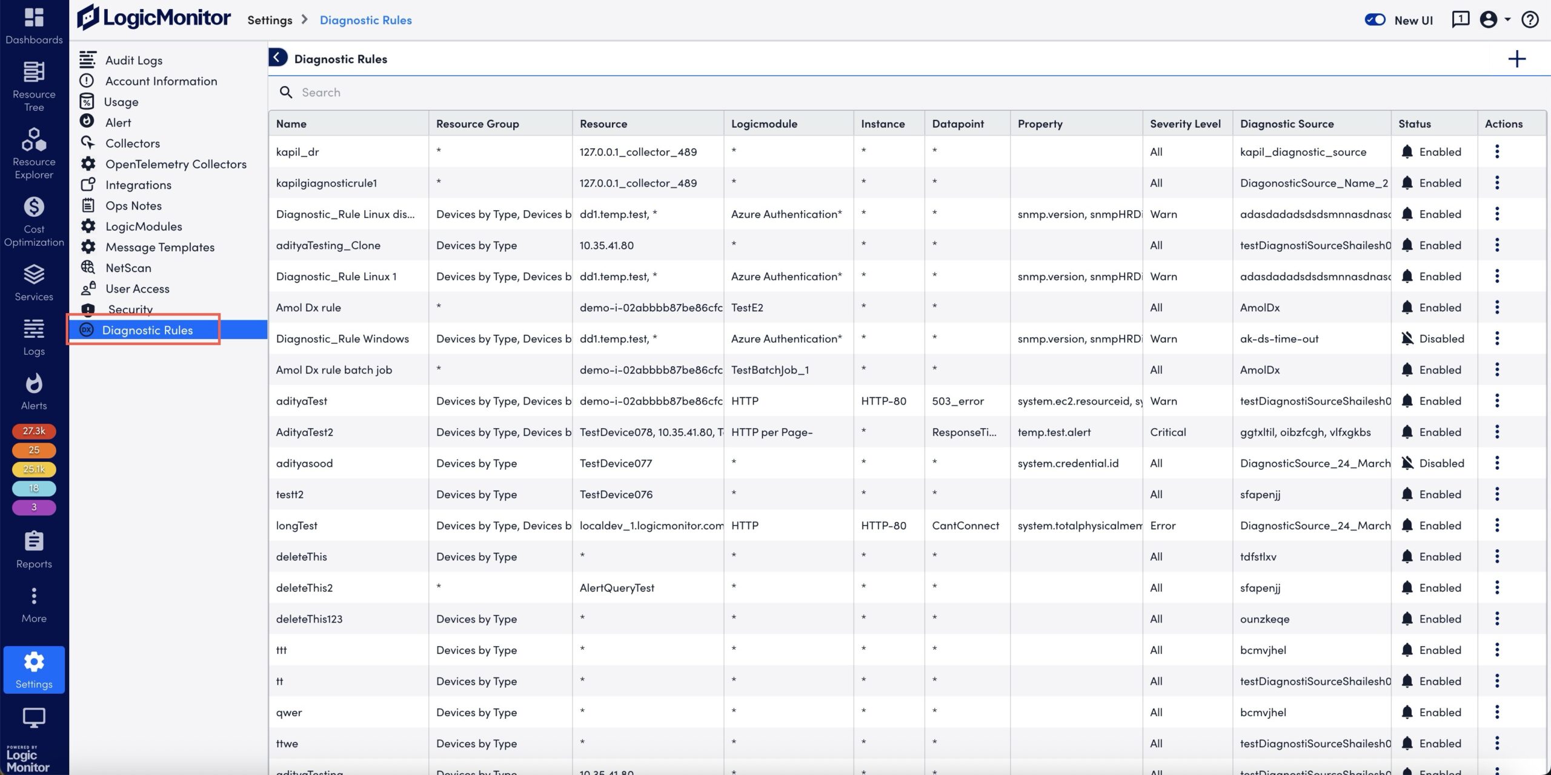Click the back arrow beside Diagnostic Rules heading
1551x775 pixels.
(277, 58)
